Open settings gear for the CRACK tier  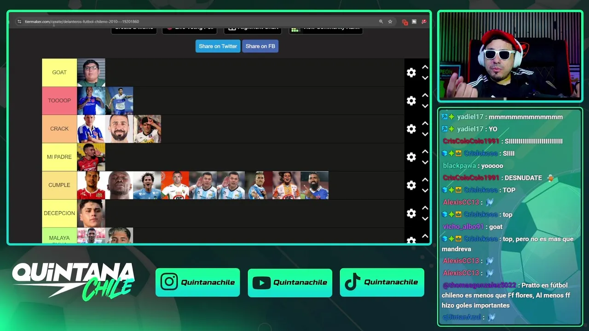coord(411,129)
